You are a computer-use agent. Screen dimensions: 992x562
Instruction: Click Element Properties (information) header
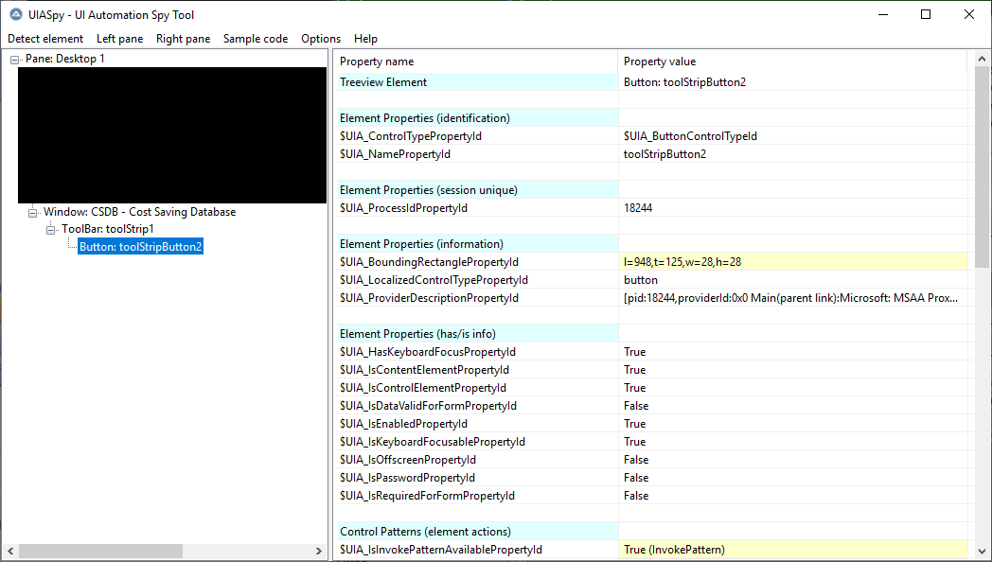tap(651, 244)
